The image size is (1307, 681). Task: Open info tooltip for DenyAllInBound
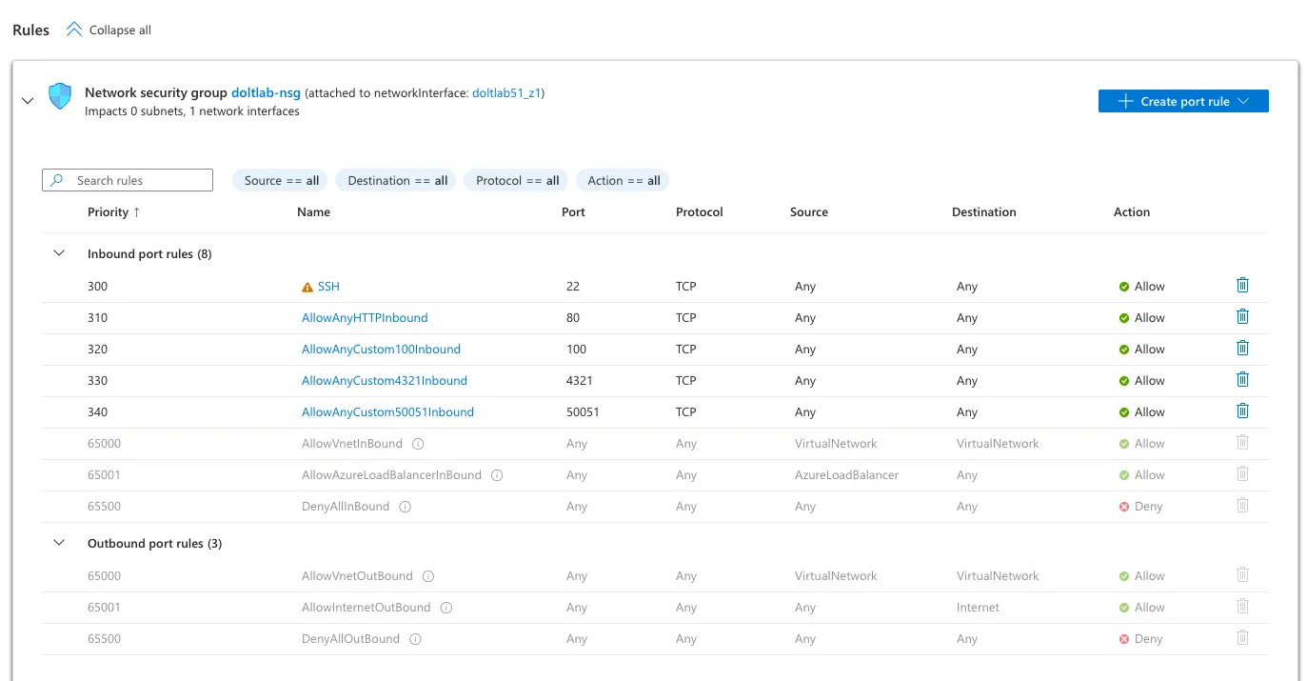point(405,507)
